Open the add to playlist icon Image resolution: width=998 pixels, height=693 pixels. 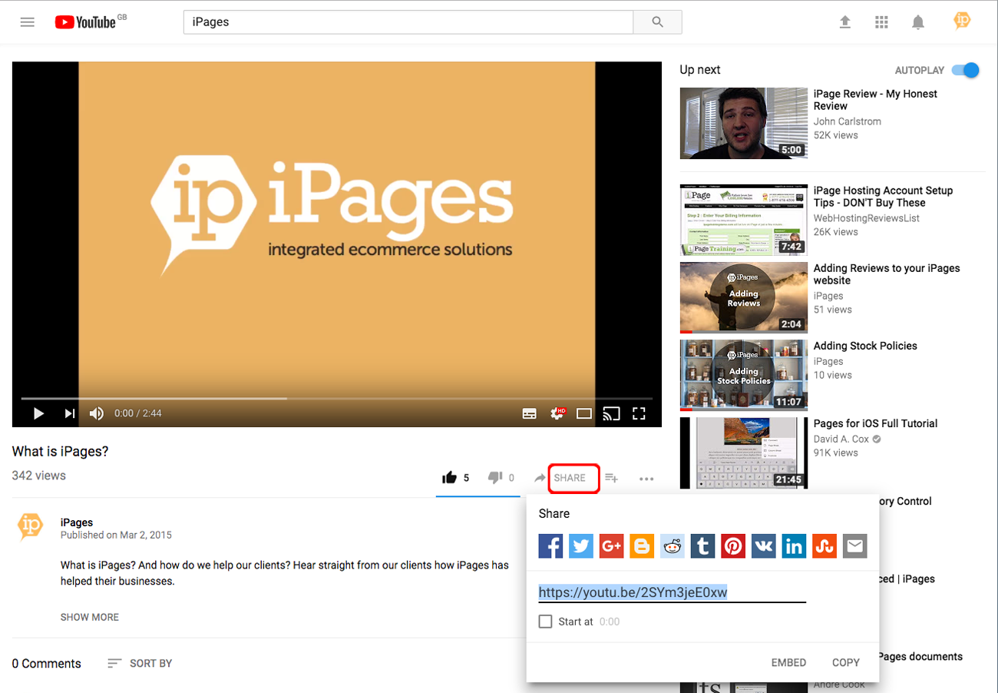(x=611, y=478)
